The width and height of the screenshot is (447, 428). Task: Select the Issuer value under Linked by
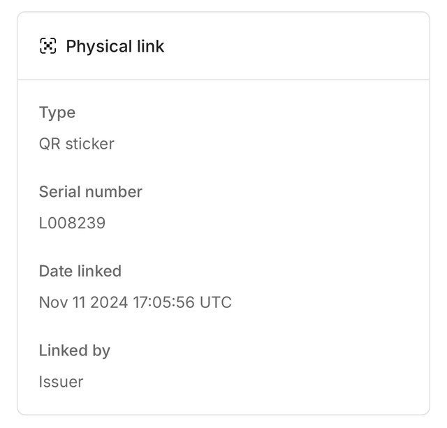tap(61, 382)
